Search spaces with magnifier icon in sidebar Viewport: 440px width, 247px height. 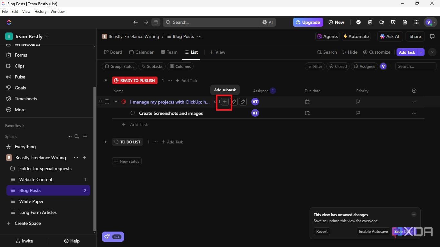(x=77, y=136)
